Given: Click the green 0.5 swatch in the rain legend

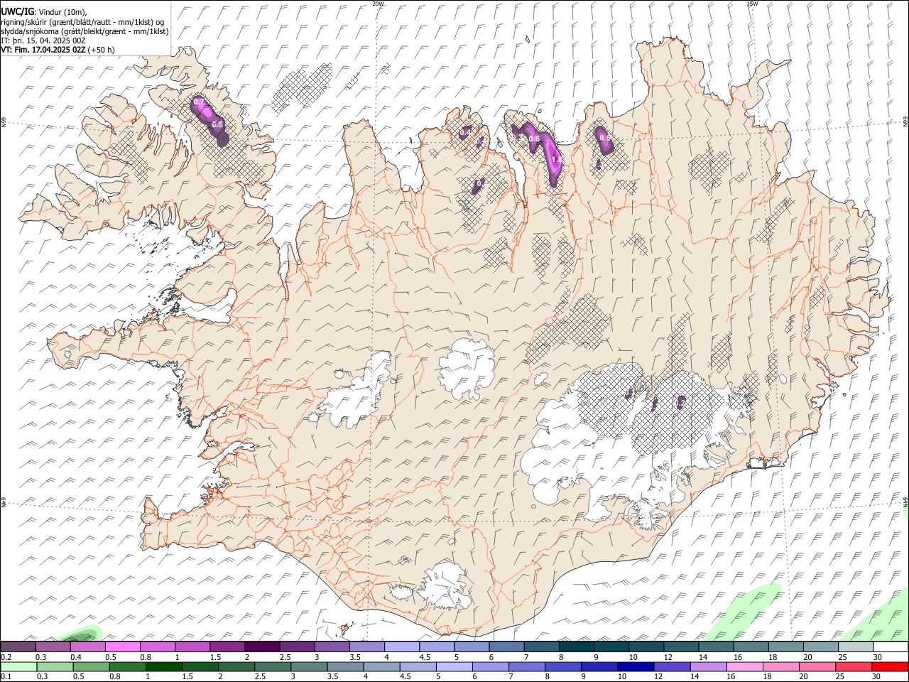Looking at the screenshot, I should point(92,666).
